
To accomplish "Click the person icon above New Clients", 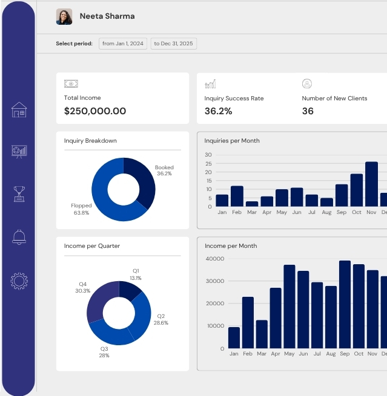I will tap(307, 84).
